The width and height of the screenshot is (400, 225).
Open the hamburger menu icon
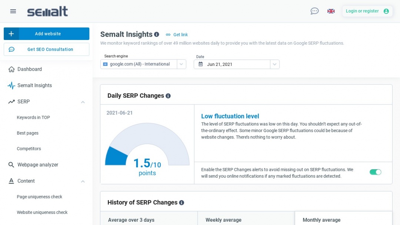(13, 11)
